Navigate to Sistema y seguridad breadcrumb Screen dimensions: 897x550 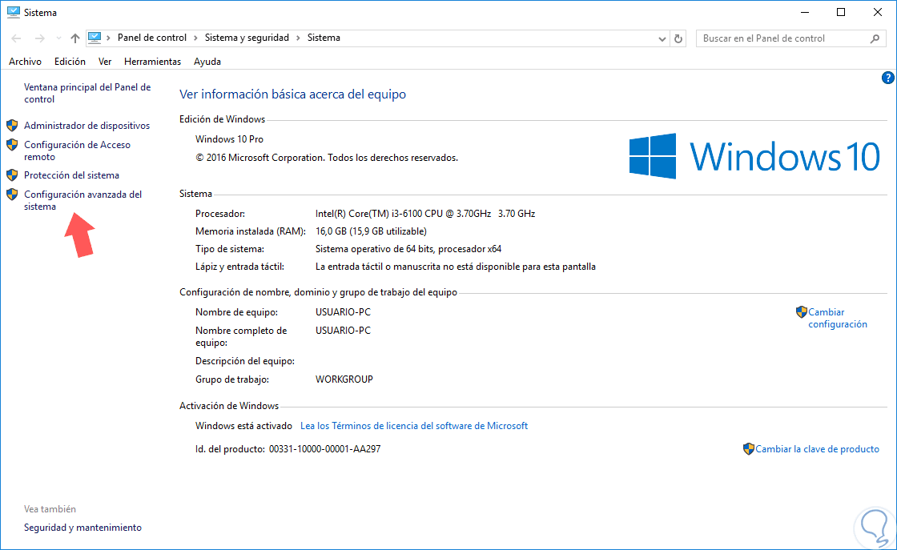point(247,38)
